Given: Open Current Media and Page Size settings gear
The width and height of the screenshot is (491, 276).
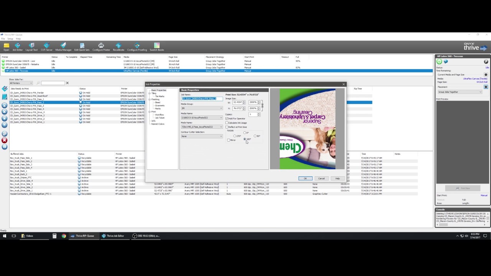Looking at the screenshot, I should (486, 75).
